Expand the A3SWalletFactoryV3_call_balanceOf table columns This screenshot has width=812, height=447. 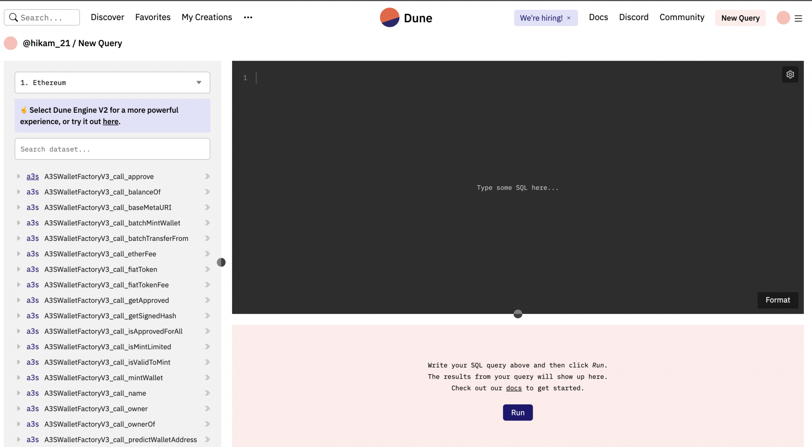[18, 192]
